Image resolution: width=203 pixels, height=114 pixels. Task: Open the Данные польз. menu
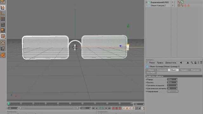point(171,63)
